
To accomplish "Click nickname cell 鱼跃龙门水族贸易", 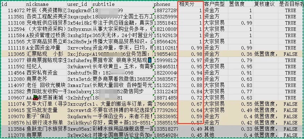I will click(x=46, y=129).
